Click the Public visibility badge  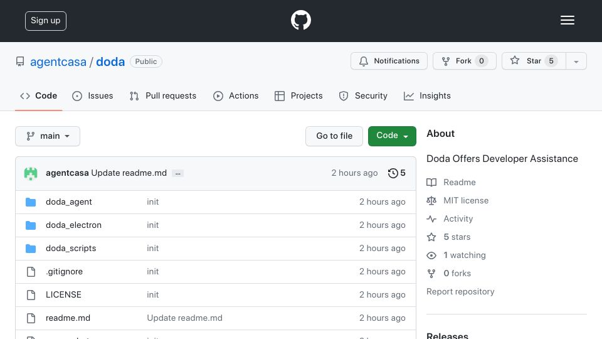click(x=146, y=62)
